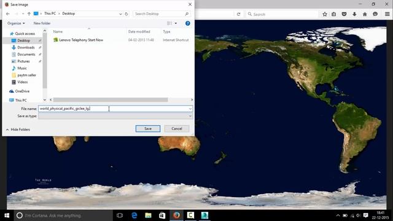The image size is (393, 221).
Task: Sort by Type column header
Action: click(166, 31)
